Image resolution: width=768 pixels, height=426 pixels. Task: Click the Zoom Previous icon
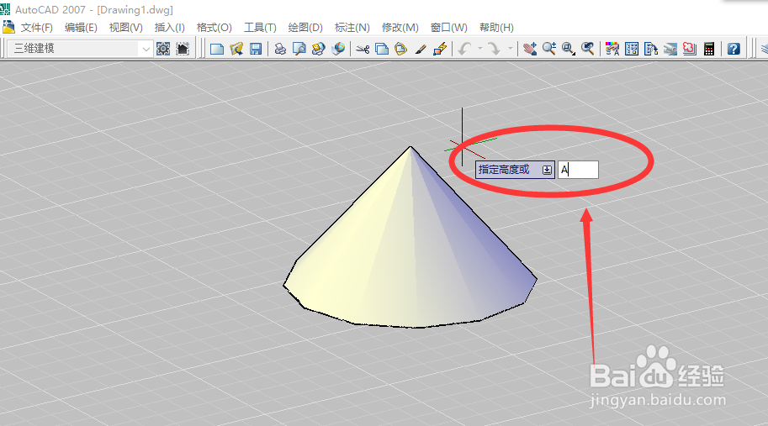coord(587,49)
